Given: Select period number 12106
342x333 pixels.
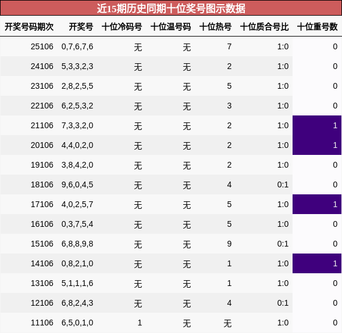Looking at the screenshot, I should coord(42,303).
